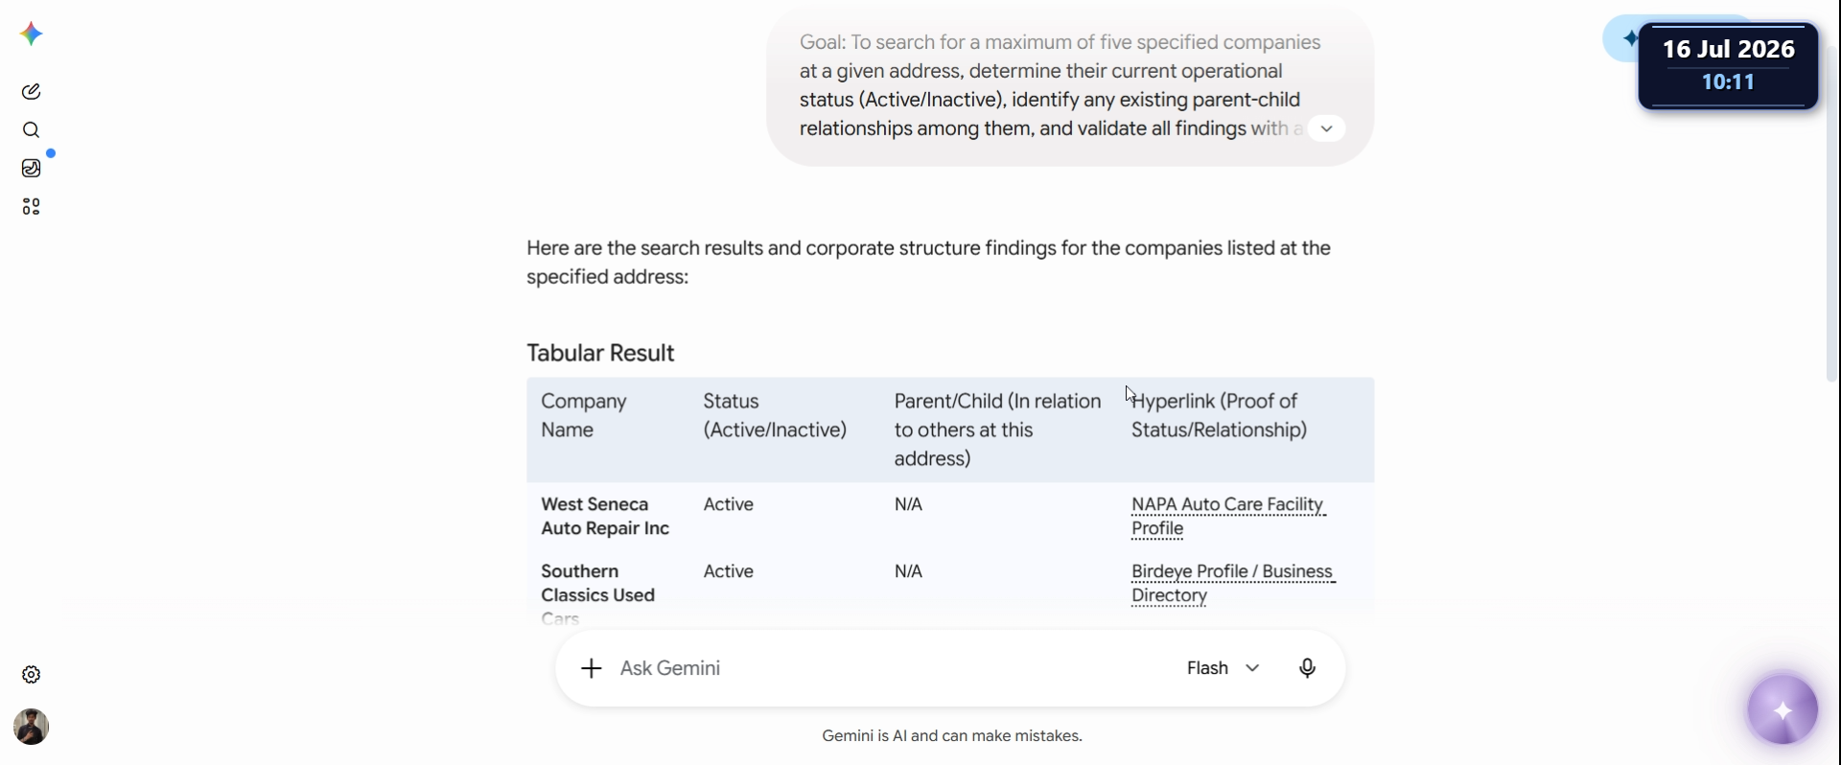Click the 'Hyperlink (Proof of Status/Relationship)' column header
1841x765 pixels.
[1219, 415]
